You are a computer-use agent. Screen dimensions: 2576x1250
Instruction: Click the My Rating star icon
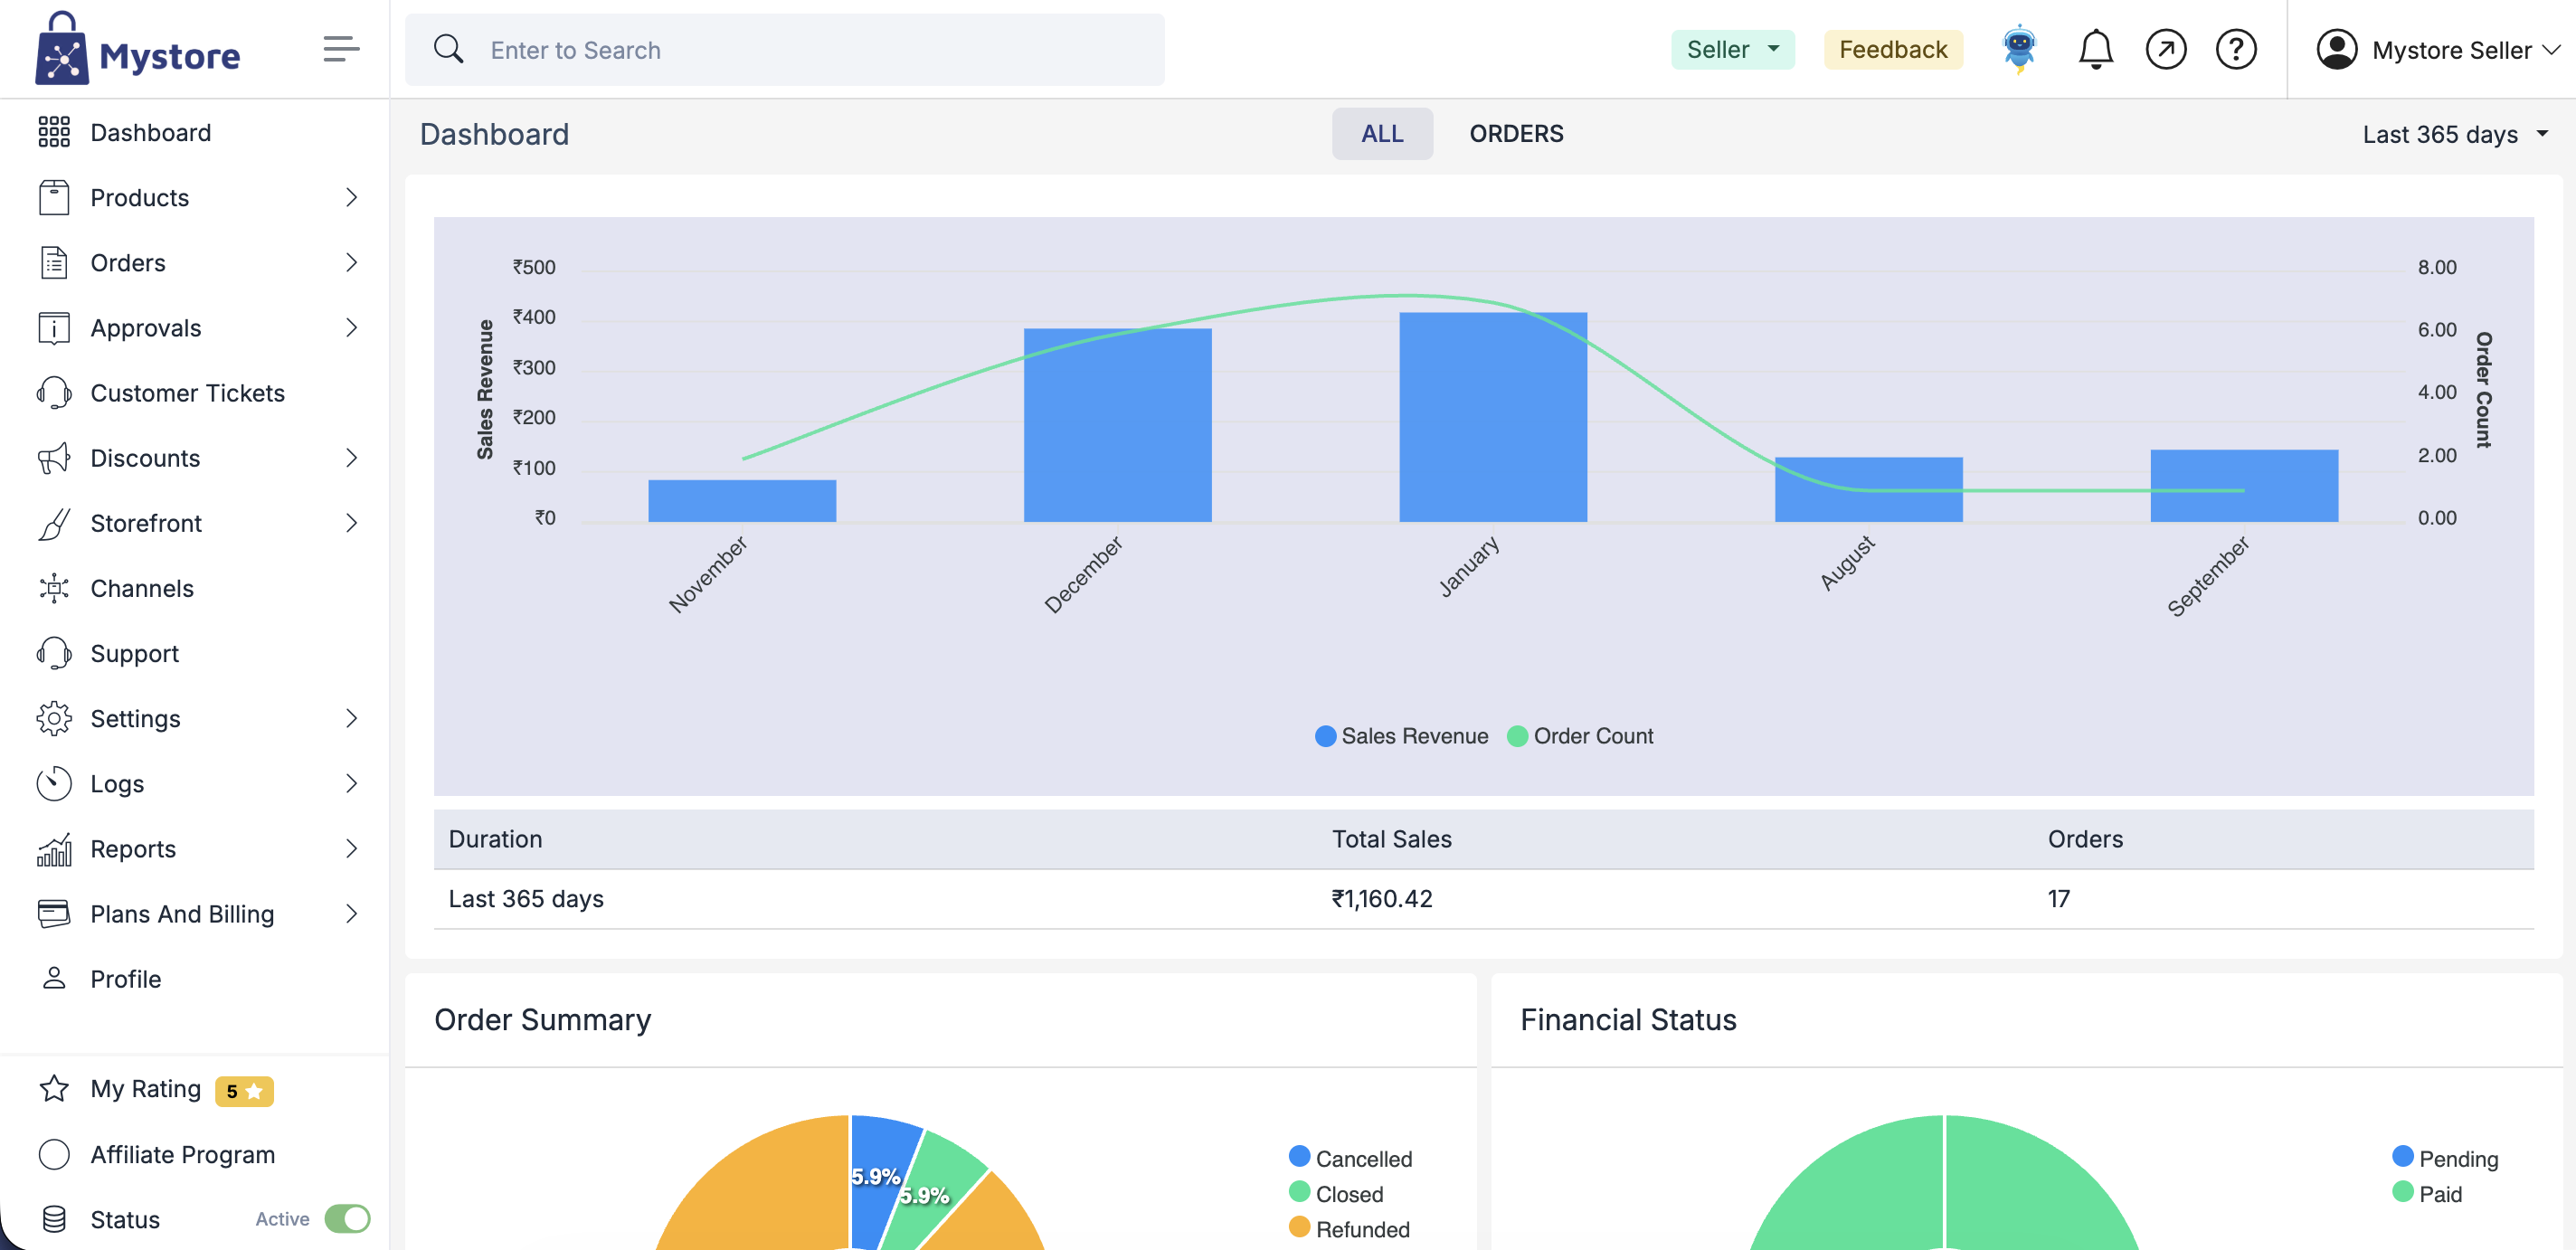point(54,1088)
